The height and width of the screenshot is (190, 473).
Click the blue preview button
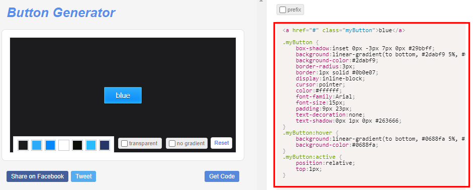(x=123, y=96)
